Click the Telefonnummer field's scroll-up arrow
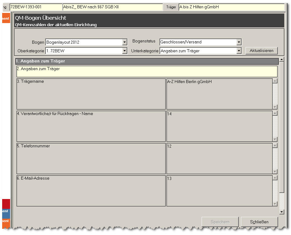This screenshot has height=235, width=291. pyautogui.click(x=275, y=146)
